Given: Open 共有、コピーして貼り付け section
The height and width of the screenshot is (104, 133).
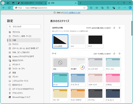Looking at the screenshot, I should tap(24, 52).
